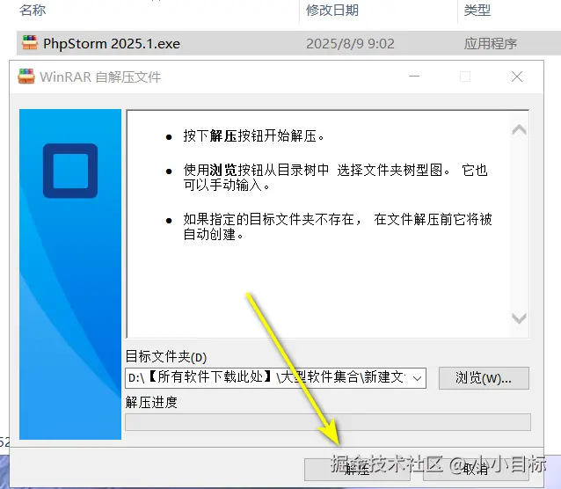Expand the 目标文件夹 path dropdown arrow
The height and width of the screenshot is (489, 561).
[417, 378]
